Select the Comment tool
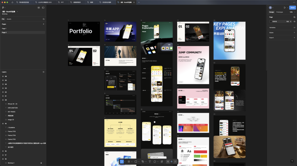This screenshot has width=297, height=166. point(155,162)
